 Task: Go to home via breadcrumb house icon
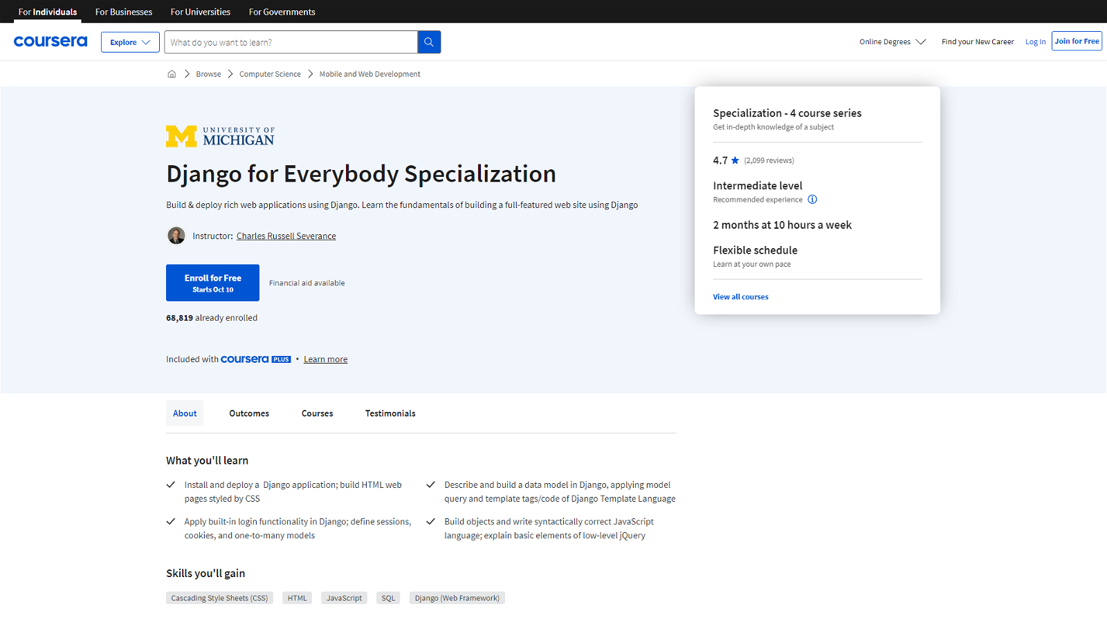(x=172, y=74)
